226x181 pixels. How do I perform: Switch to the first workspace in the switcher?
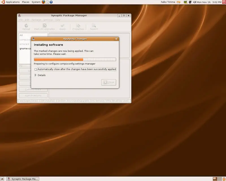(x=215, y=179)
